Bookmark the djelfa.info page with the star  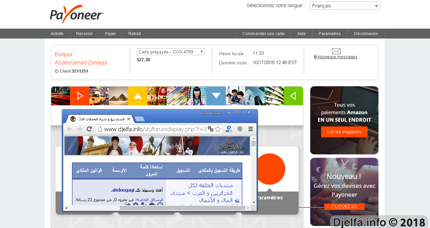pyautogui.click(x=218, y=129)
